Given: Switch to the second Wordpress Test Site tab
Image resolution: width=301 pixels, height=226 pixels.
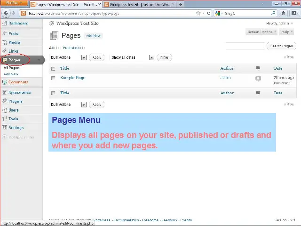Looking at the screenshot, I should click(x=140, y=4).
